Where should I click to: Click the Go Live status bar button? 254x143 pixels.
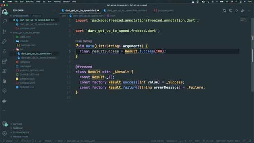208,141
